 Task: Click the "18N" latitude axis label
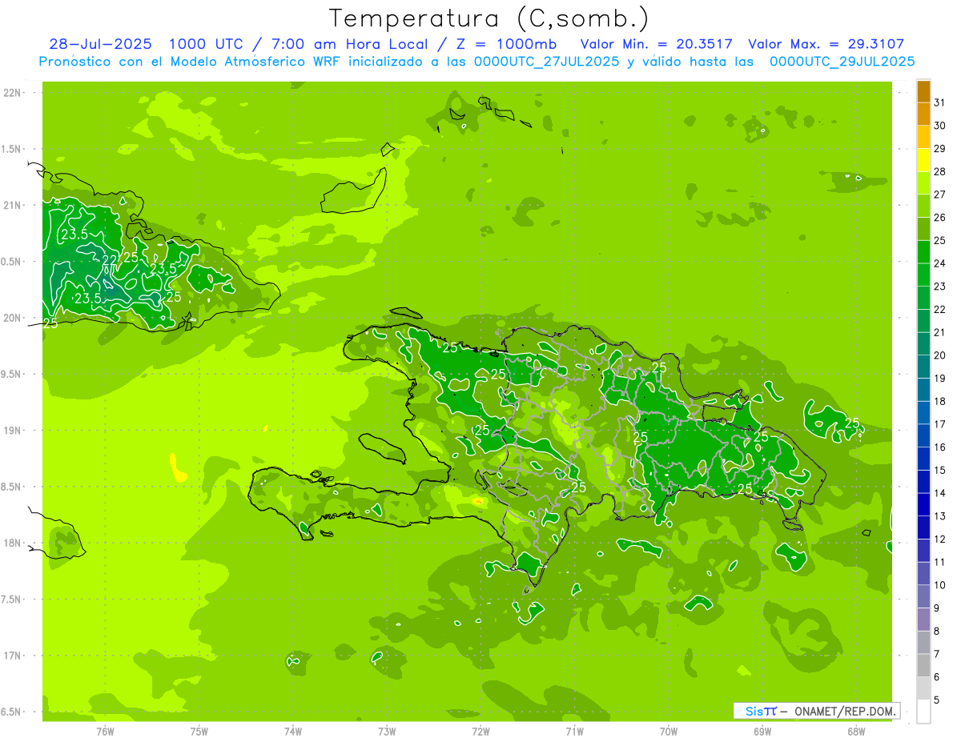pyautogui.click(x=12, y=543)
